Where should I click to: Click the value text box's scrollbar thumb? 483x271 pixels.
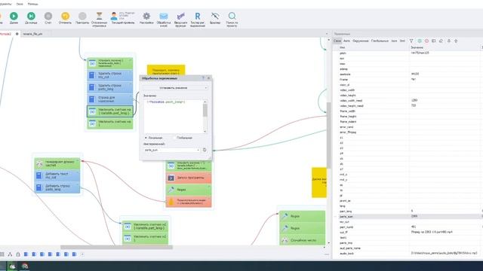[205, 111]
